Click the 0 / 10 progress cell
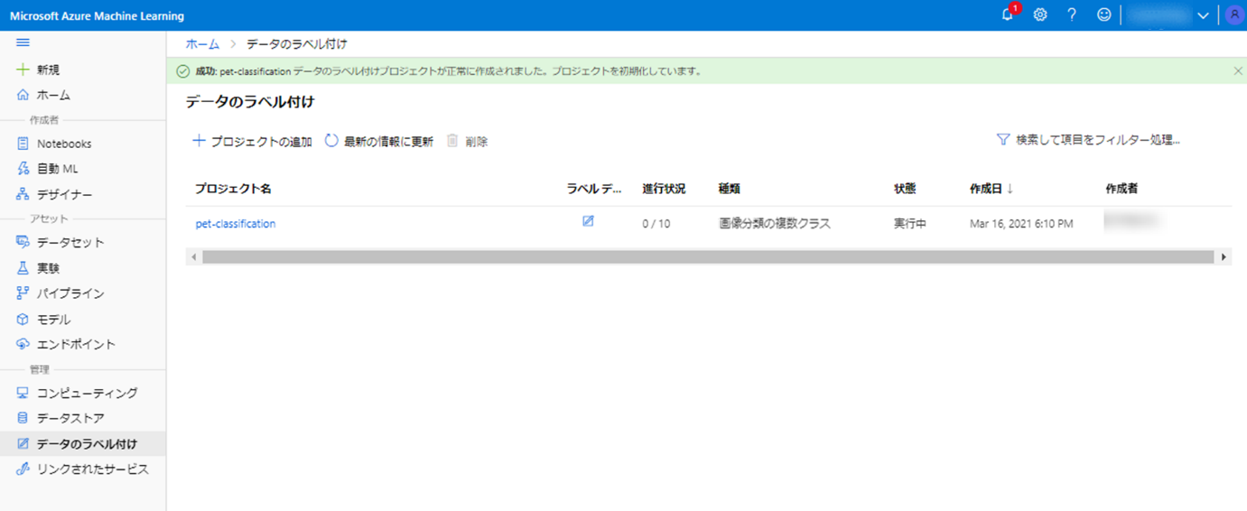Viewport: 1247px width, 511px height. 656,224
